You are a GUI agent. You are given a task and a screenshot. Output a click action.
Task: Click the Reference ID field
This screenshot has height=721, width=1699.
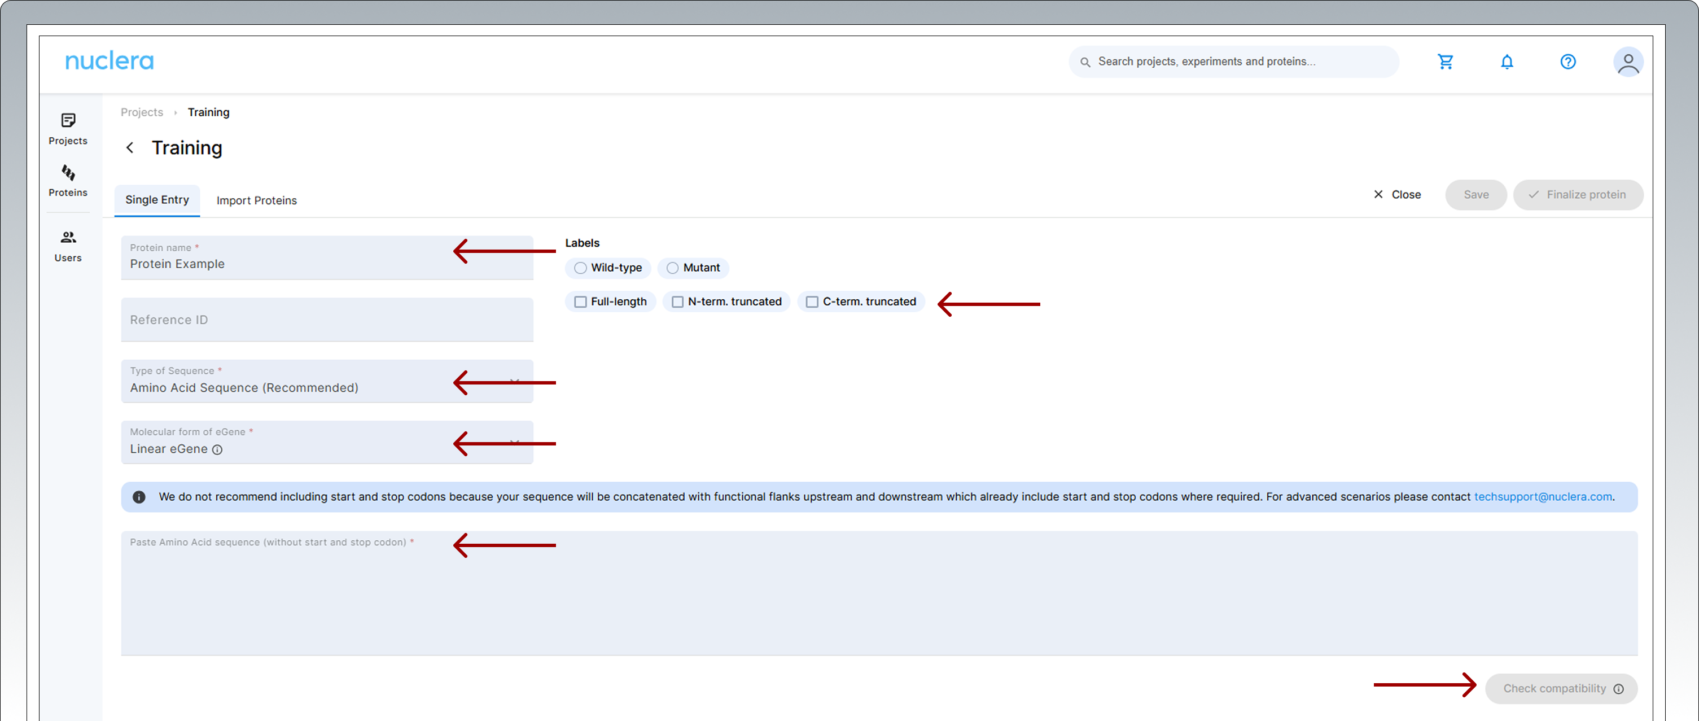coord(326,320)
